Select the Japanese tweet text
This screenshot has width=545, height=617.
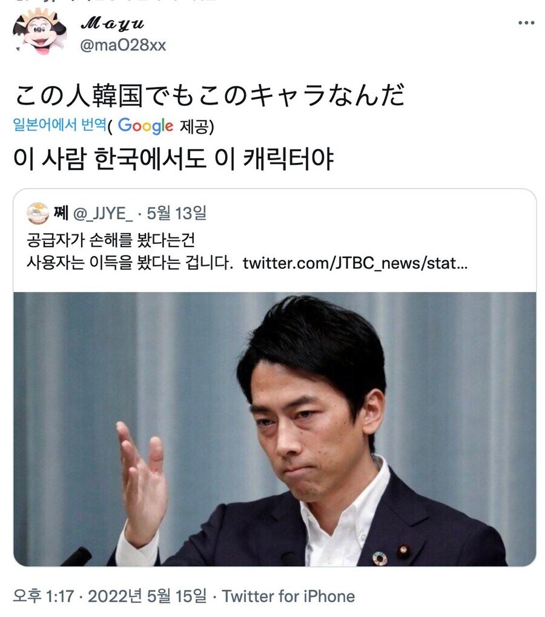209,95
